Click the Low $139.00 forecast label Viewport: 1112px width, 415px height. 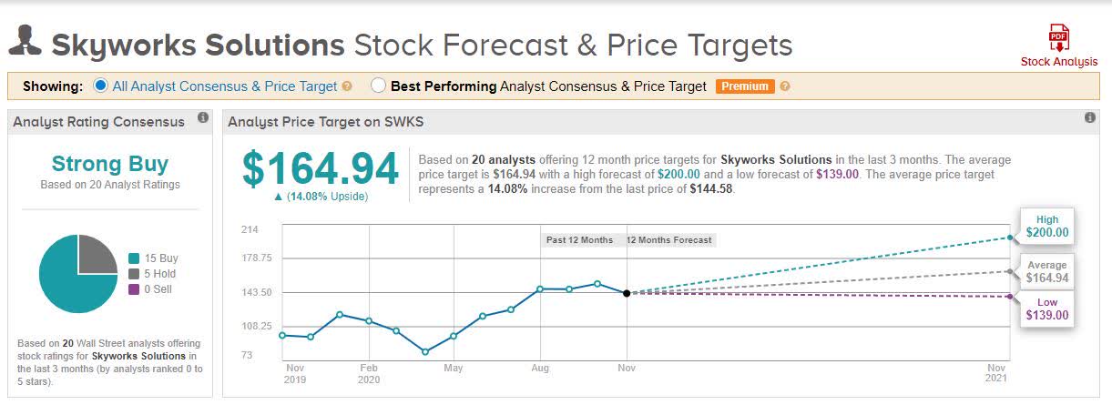coord(1046,309)
